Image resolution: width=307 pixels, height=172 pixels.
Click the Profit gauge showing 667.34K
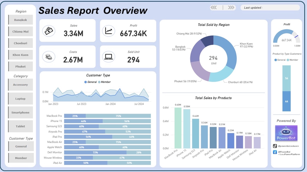pos(287,37)
